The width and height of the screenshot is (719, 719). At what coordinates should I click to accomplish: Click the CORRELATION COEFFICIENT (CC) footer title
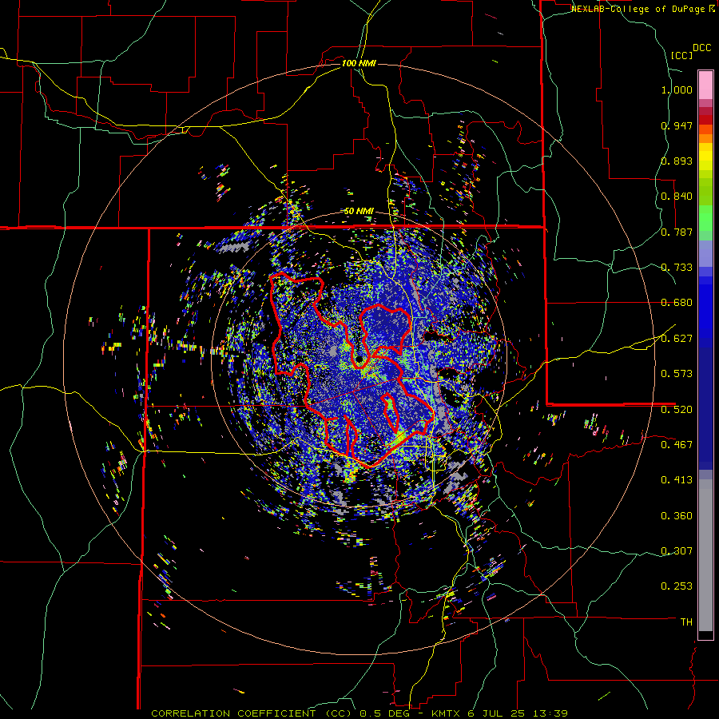[x=252, y=713]
